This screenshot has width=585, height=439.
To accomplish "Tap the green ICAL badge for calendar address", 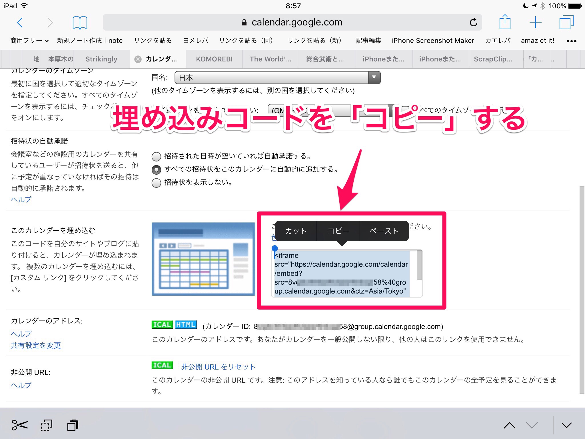I will click(162, 325).
